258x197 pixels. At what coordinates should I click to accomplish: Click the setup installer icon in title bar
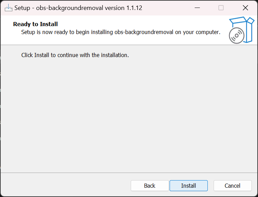click(x=9, y=8)
